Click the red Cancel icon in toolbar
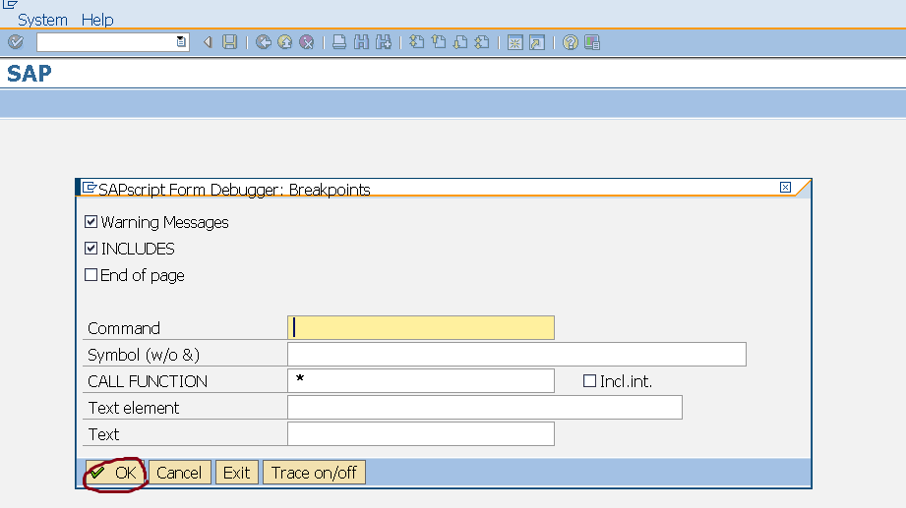906x508 pixels. click(x=307, y=42)
